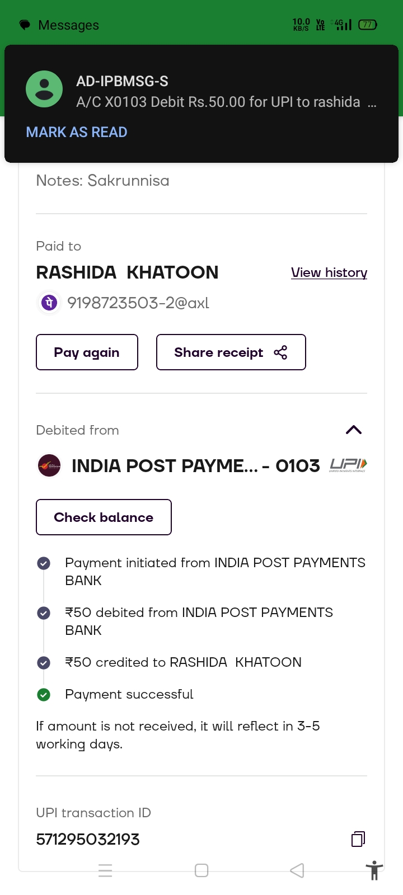Expand the truncated notification message text

[x=372, y=103]
